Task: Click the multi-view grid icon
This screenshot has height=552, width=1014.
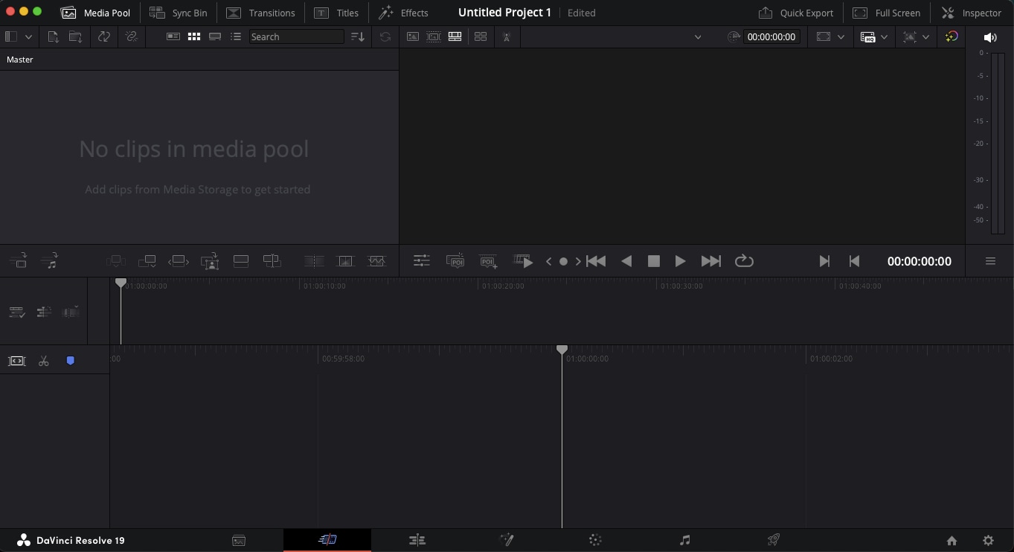Action: point(481,36)
